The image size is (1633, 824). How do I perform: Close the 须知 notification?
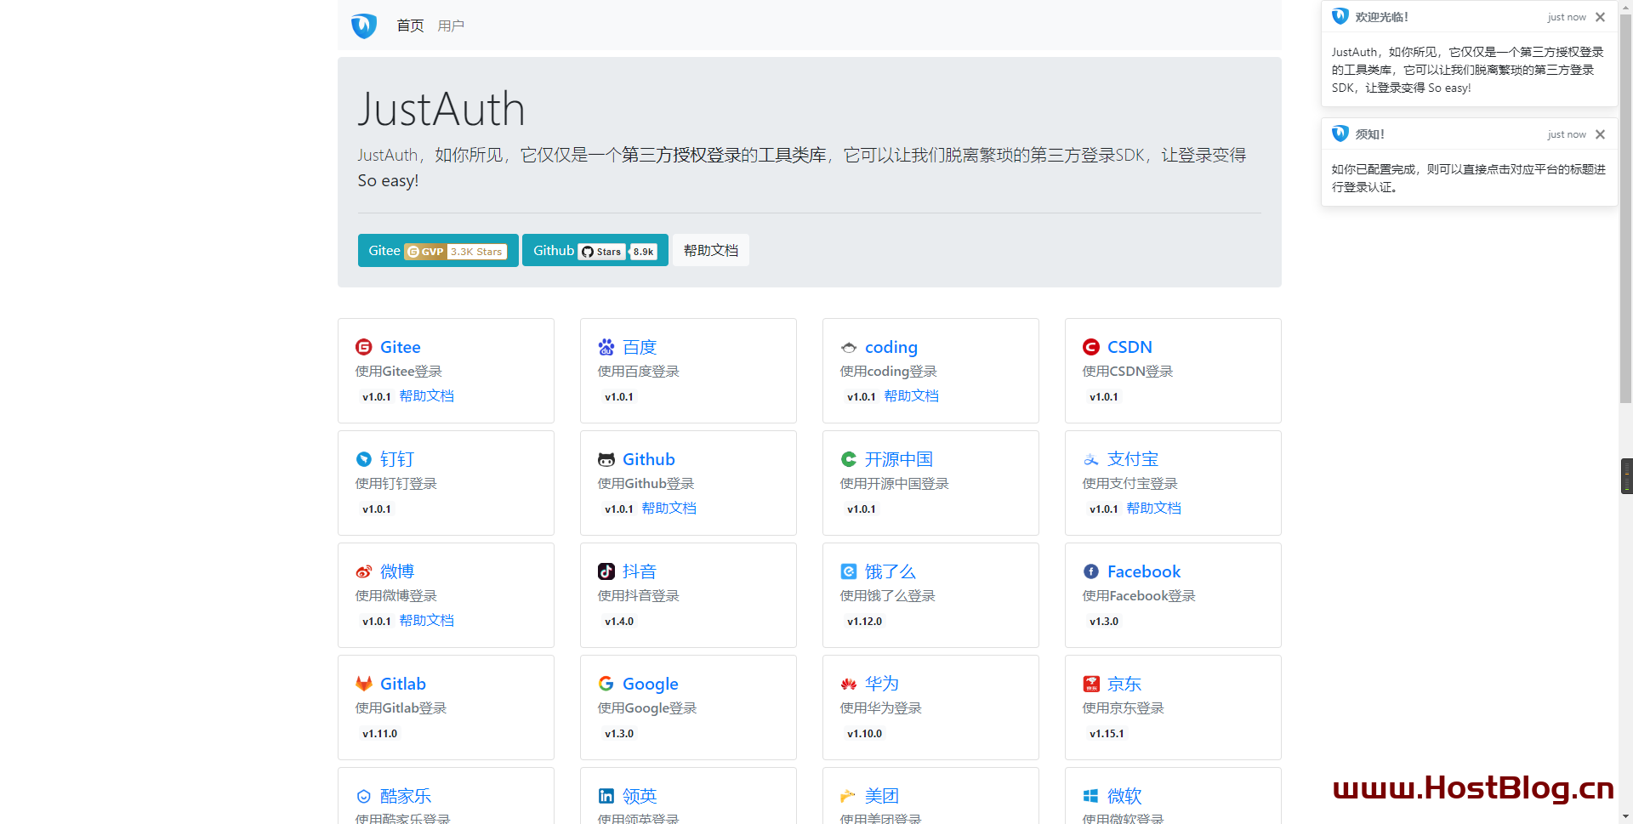(x=1601, y=134)
